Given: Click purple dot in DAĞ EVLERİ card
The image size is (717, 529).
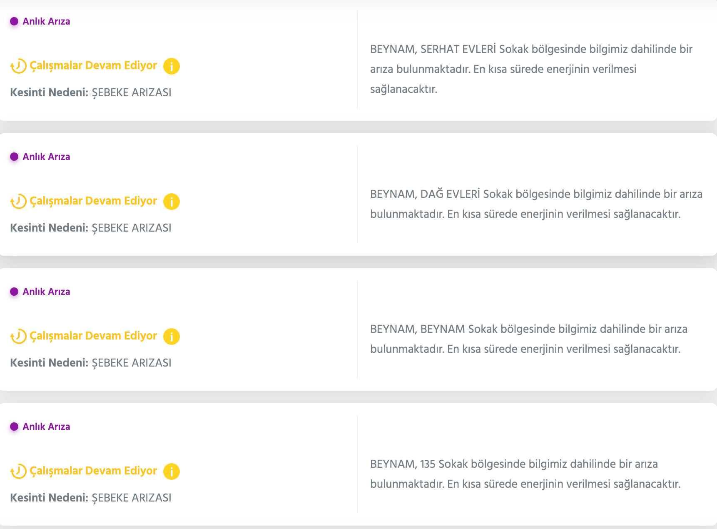Looking at the screenshot, I should 14,157.
